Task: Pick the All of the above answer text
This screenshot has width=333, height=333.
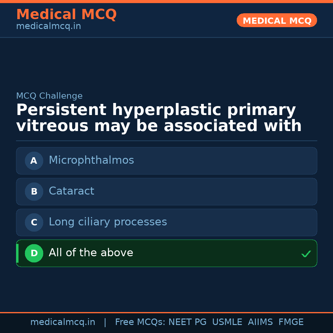Action: 91,253
